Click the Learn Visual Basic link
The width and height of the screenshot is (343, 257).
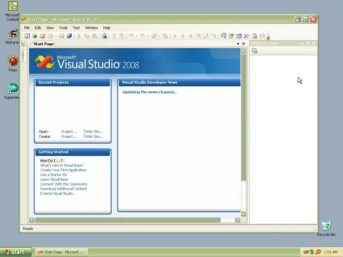pos(54,179)
